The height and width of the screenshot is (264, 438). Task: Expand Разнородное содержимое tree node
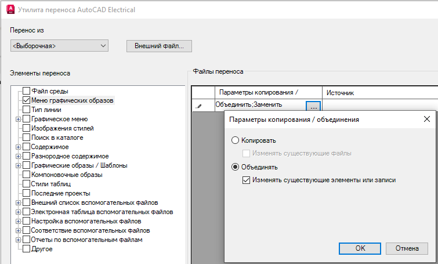coord(18,157)
